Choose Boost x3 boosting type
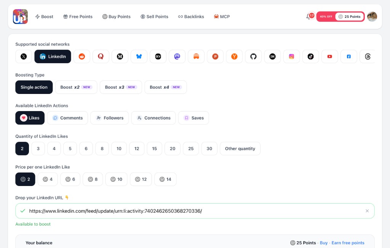 (121, 87)
